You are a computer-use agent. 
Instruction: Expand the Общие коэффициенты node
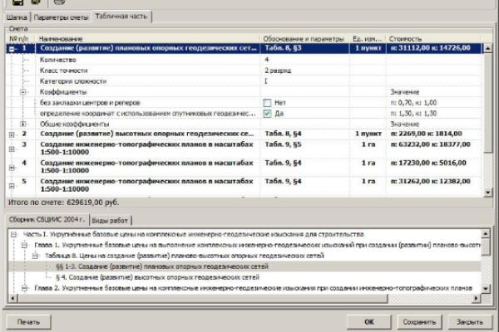[x=23, y=124]
